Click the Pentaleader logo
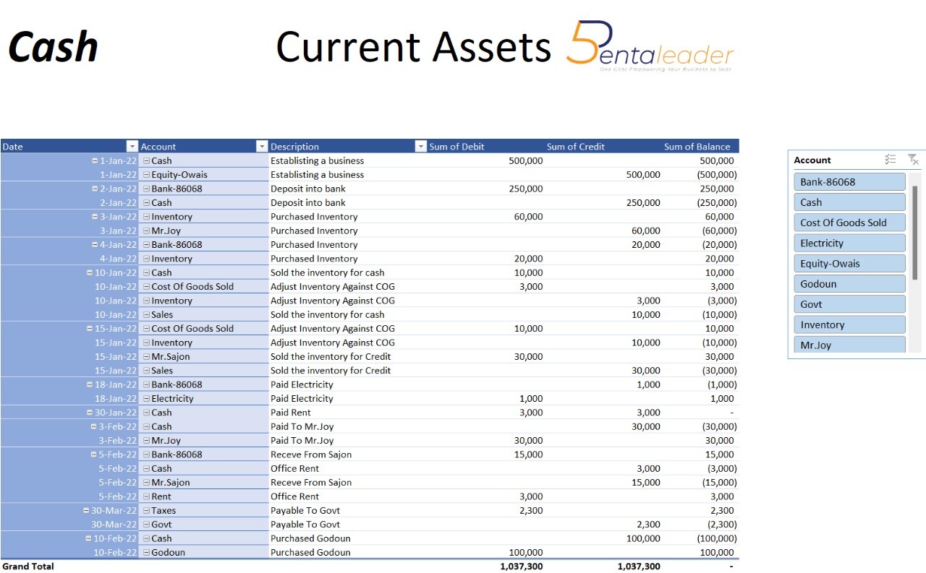The image size is (926, 573). click(649, 46)
